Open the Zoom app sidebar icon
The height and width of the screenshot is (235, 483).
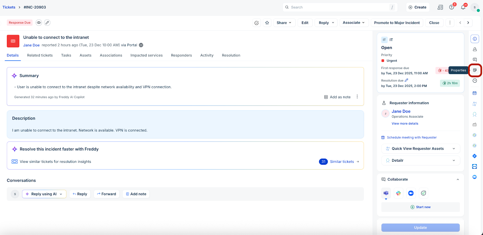[475, 177]
